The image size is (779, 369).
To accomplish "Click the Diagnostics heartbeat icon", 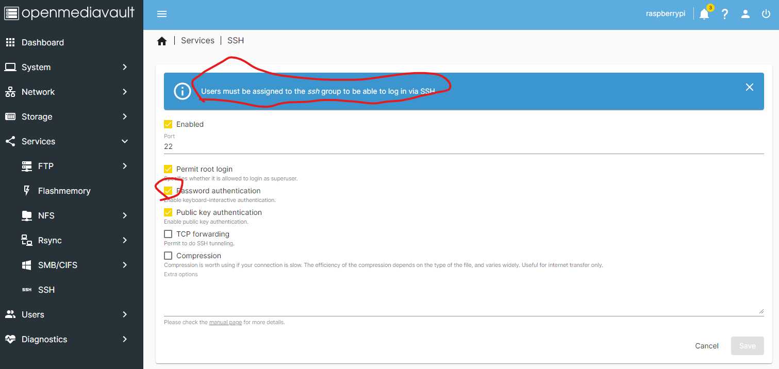I will point(10,339).
